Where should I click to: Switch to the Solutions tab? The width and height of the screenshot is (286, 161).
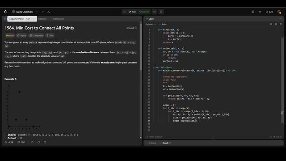42,19
